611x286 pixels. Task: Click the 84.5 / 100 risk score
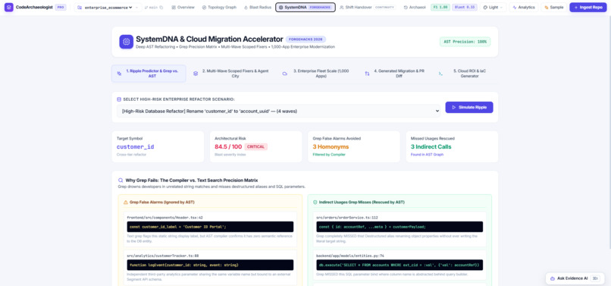(x=228, y=146)
